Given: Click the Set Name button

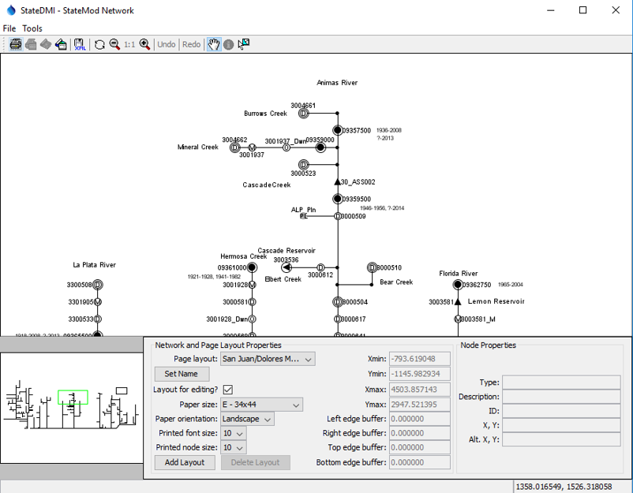Looking at the screenshot, I should click(182, 374).
